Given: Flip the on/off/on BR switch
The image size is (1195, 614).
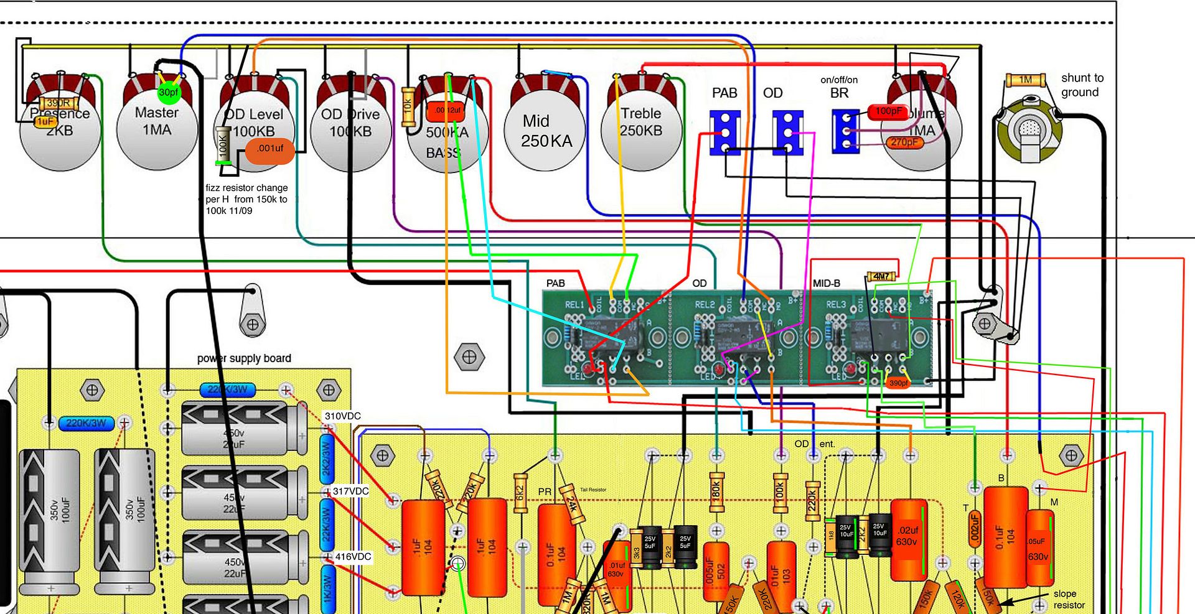Looking at the screenshot, I should click(x=845, y=131).
